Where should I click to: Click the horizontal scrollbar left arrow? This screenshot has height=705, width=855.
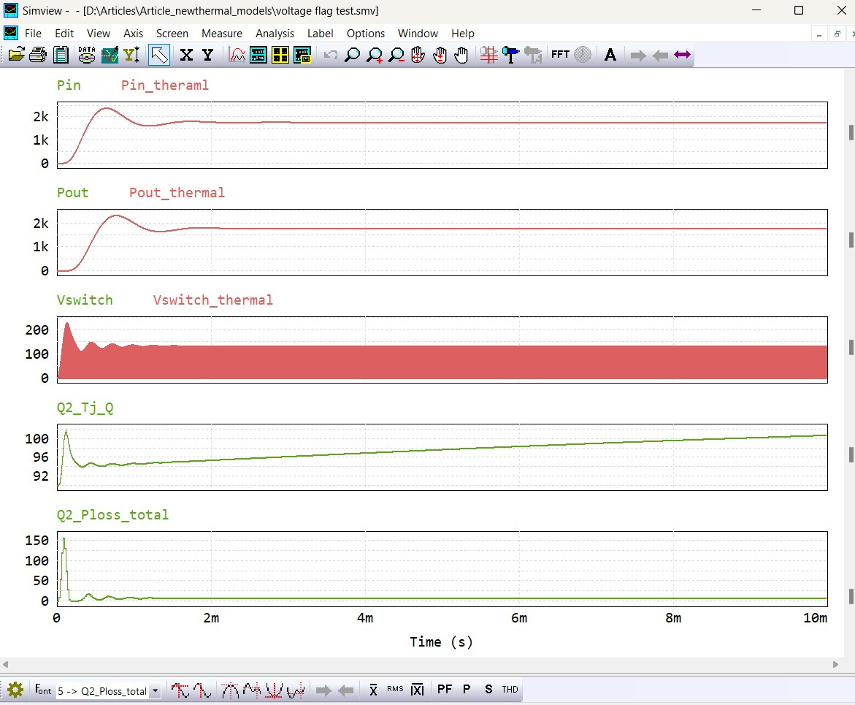5,664
